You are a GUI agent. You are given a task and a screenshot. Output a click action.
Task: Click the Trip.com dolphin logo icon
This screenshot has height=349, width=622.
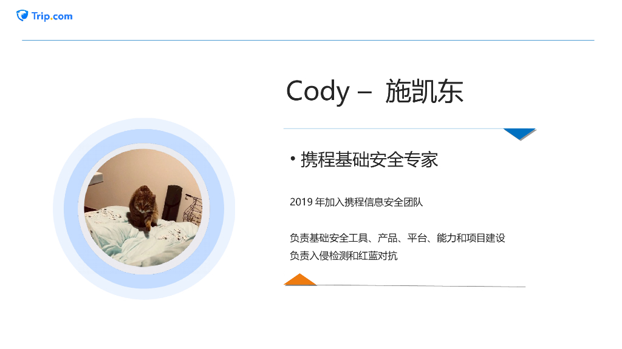22,15
